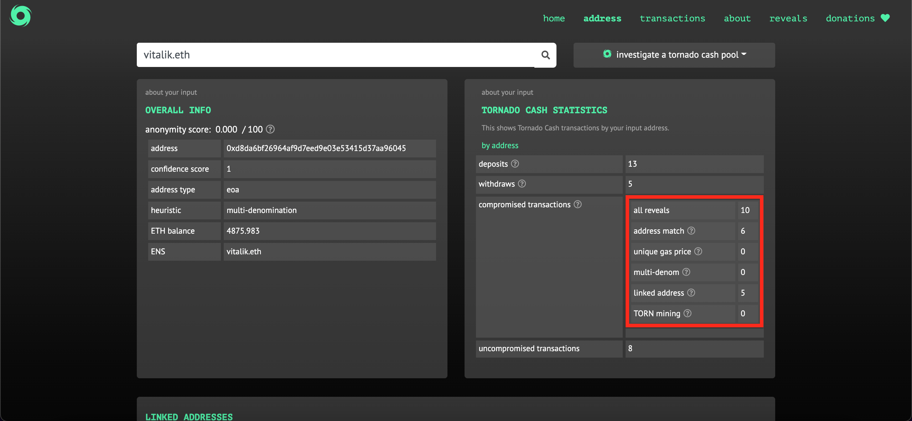Click the vitalik.eth search input field
This screenshot has width=912, height=421.
coord(335,55)
